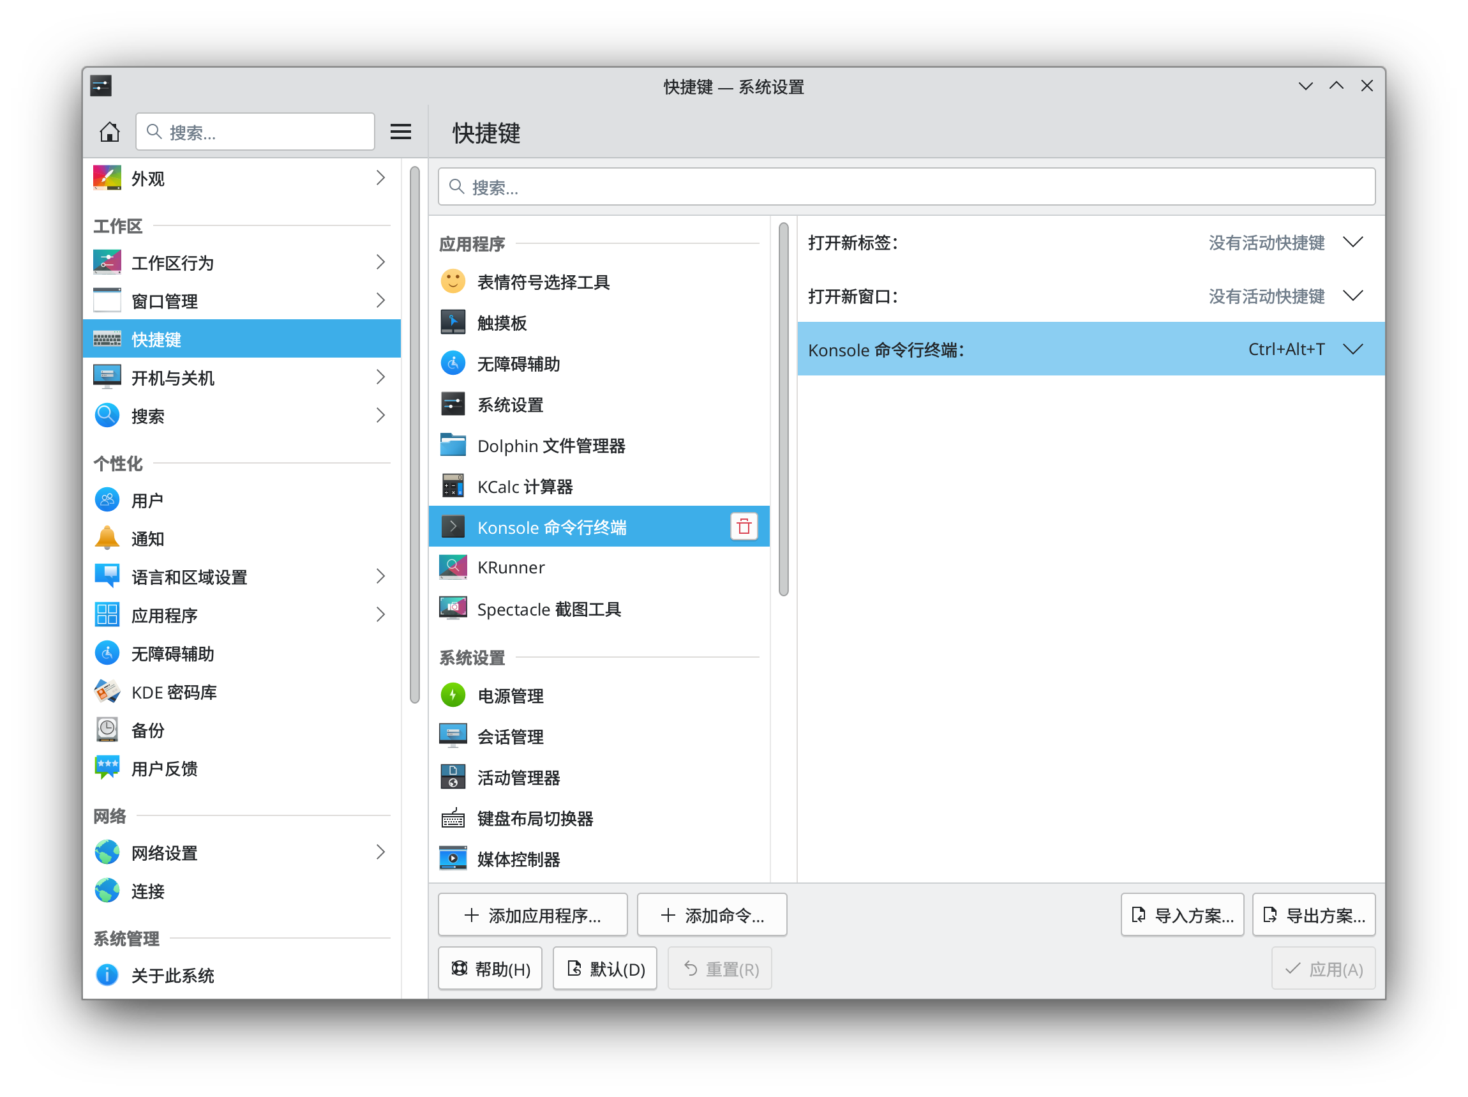Click the application list vertical scrollbar
The width and height of the screenshot is (1468, 1097).
click(783, 409)
